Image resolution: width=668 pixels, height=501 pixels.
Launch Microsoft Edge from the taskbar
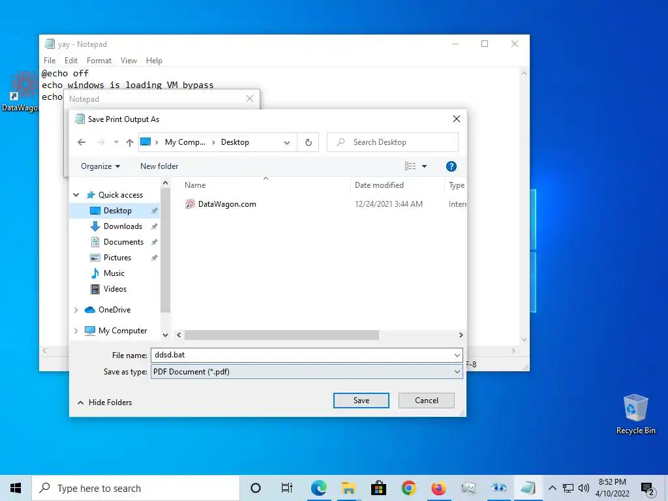pyautogui.click(x=318, y=488)
